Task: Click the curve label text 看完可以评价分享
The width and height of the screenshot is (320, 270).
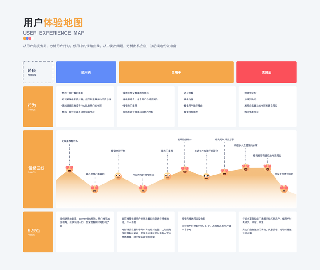Action: click(224, 139)
